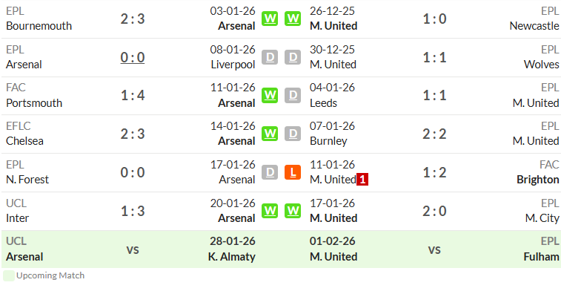Screen dimensions: 561x291
Task: Select the K. Almaty team name
Action: [x=232, y=257]
